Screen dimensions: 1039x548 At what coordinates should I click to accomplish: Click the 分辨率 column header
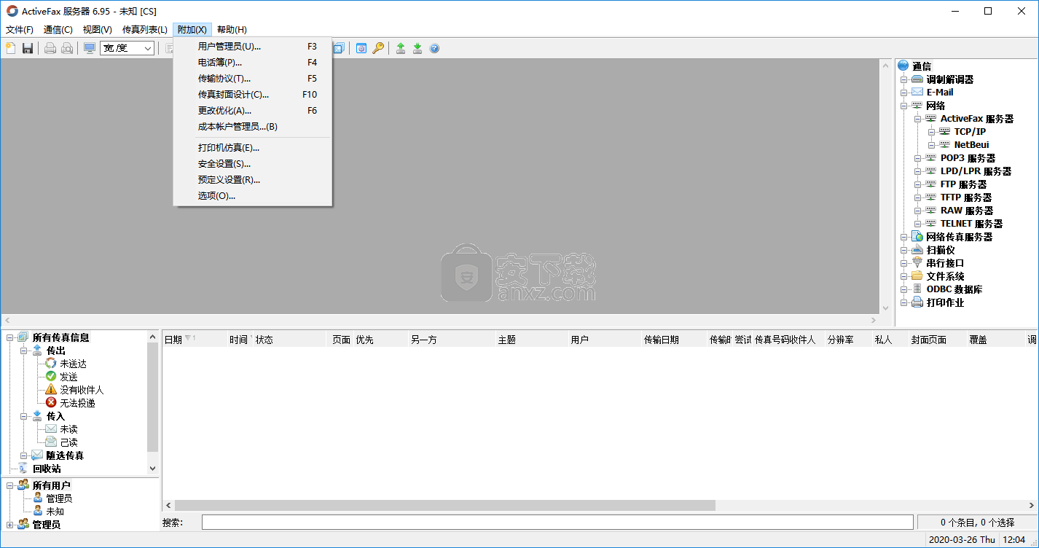848,340
